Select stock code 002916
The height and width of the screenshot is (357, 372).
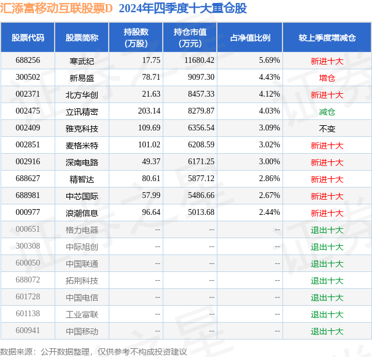tap(28, 162)
